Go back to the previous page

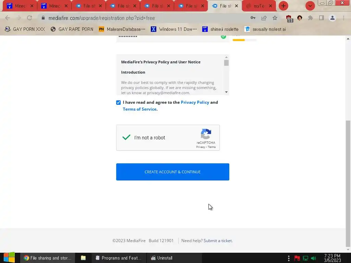point(8,18)
